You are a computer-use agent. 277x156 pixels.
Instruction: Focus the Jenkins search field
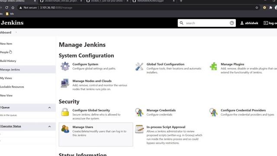207,23
